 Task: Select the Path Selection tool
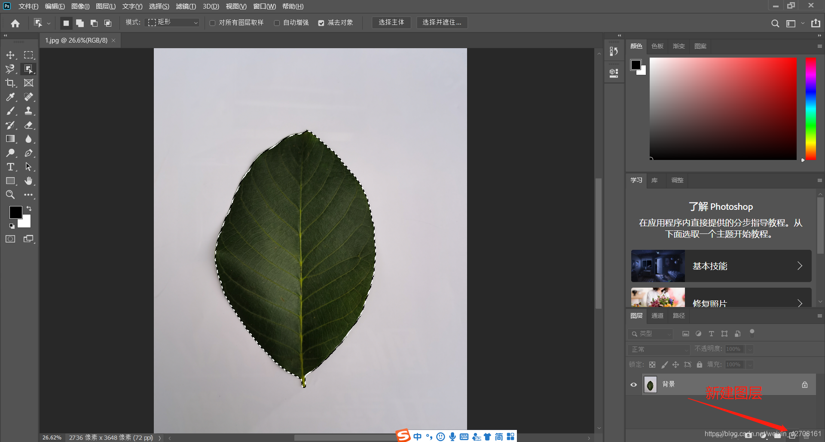click(x=28, y=167)
